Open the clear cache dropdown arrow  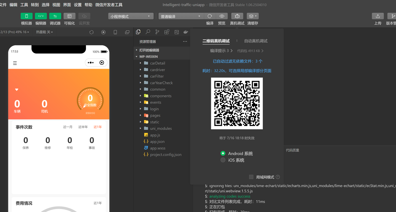tap(256, 16)
